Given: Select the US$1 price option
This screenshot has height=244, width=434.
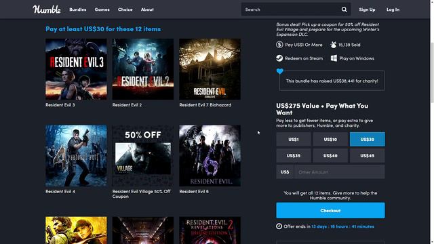Looking at the screenshot, I should click(294, 139).
